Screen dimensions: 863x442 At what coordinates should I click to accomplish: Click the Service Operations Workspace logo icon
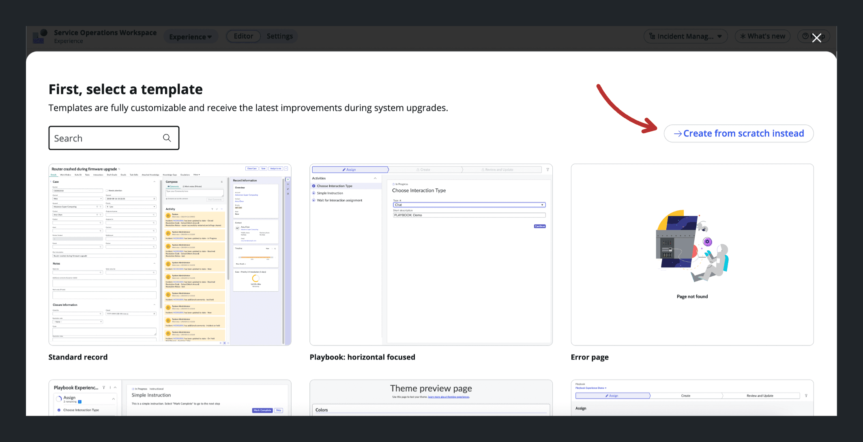click(40, 36)
